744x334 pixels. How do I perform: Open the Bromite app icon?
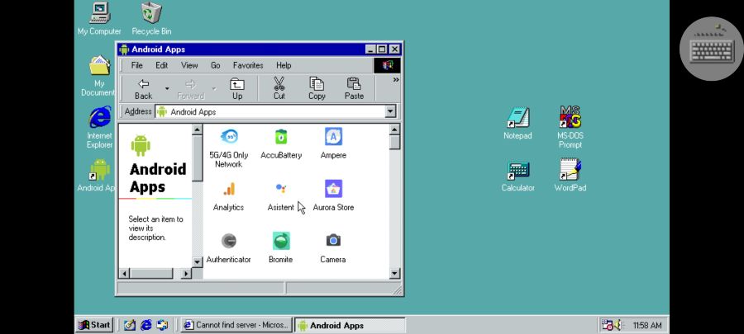coord(281,241)
